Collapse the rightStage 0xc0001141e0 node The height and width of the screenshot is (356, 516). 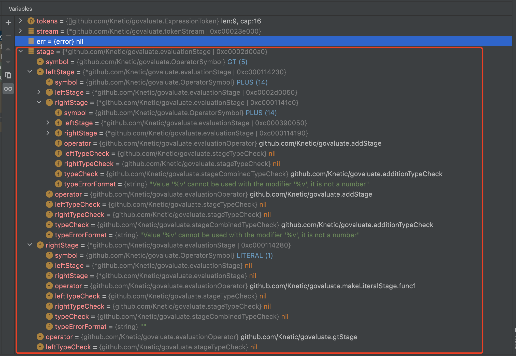pyautogui.click(x=39, y=102)
